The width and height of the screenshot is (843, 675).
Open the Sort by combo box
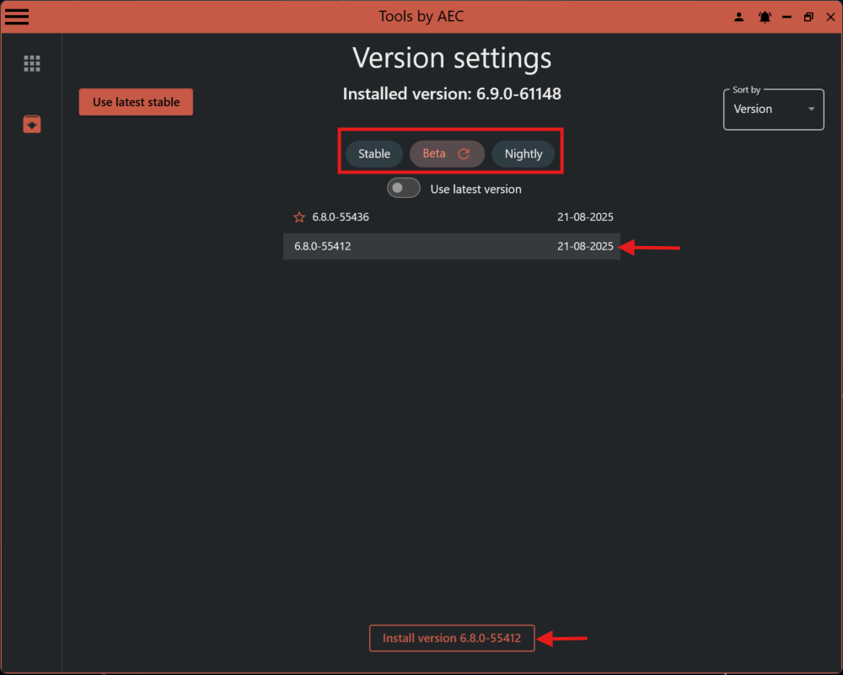[773, 109]
